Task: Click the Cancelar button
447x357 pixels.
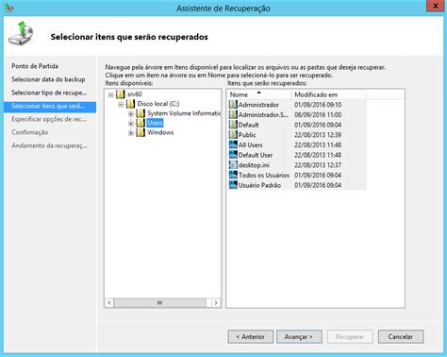Action: (x=401, y=336)
